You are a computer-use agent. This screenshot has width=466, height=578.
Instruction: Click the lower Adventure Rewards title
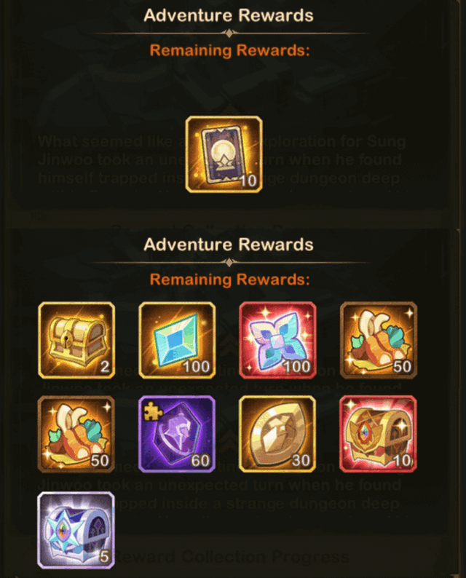click(229, 245)
